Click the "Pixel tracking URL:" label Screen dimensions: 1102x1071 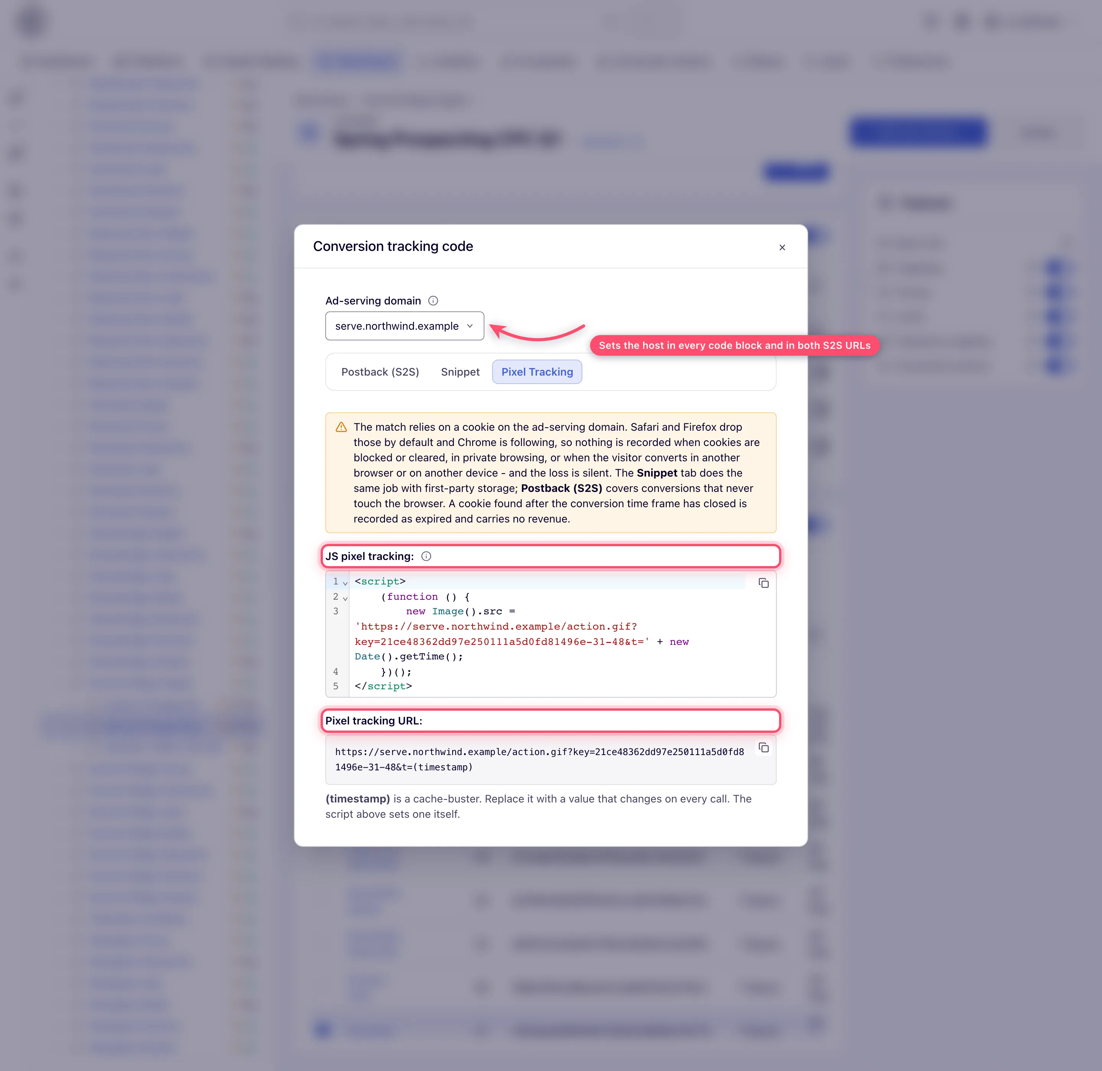pos(374,721)
